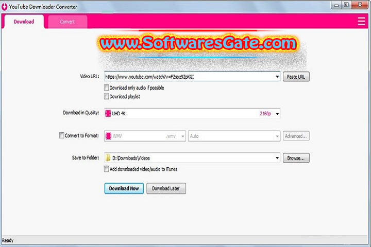Click the Ready status bar text
Viewport: 371px width, 247px height.
pyautogui.click(x=8, y=240)
